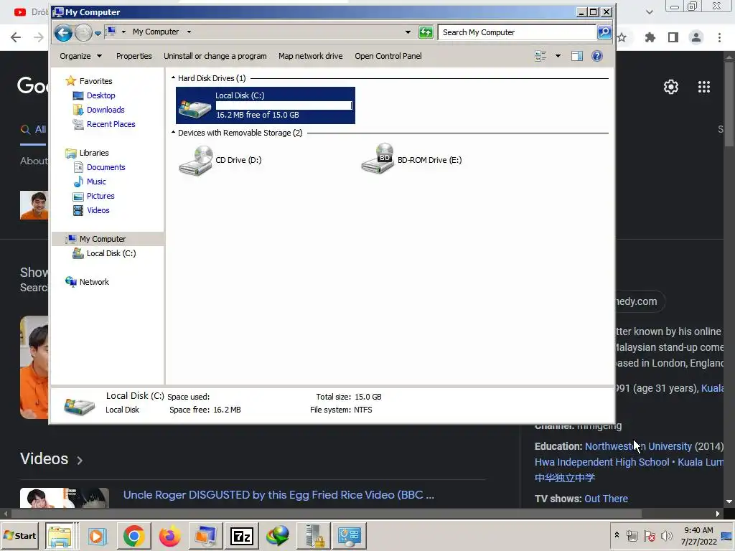Image resolution: width=735 pixels, height=551 pixels.
Task: Open 7-Zip from the taskbar
Action: (x=242, y=536)
